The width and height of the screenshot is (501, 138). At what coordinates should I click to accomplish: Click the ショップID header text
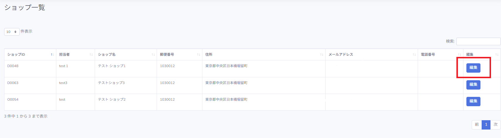16,55
